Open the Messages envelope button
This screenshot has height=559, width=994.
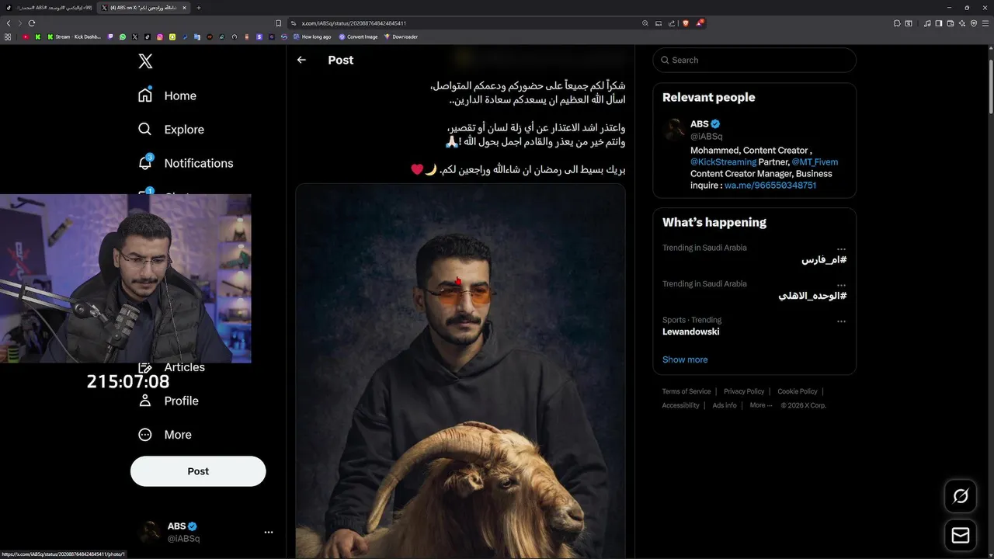(x=961, y=535)
